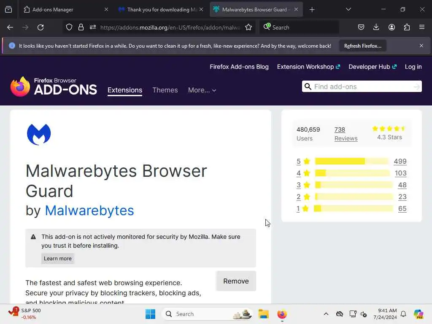Click the browser Search box
Screen dimensions: 432x324
(x=299, y=27)
